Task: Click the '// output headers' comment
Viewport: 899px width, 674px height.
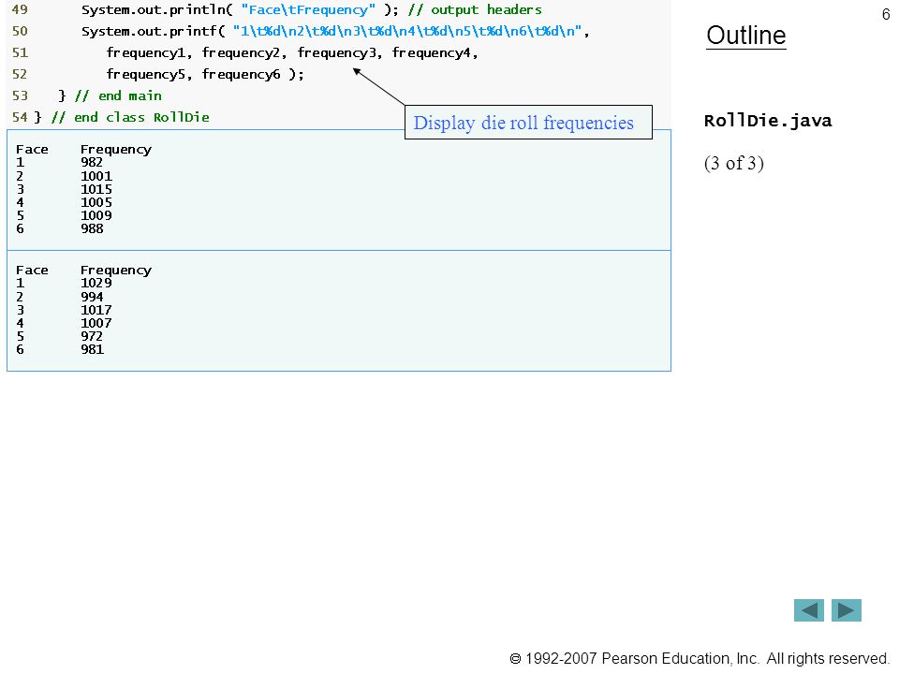Action: (x=475, y=9)
